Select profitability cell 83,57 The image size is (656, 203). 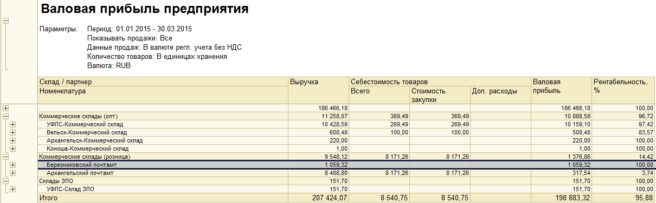click(623, 132)
